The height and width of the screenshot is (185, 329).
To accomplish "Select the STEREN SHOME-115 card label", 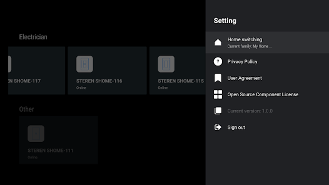I will click(x=181, y=81).
